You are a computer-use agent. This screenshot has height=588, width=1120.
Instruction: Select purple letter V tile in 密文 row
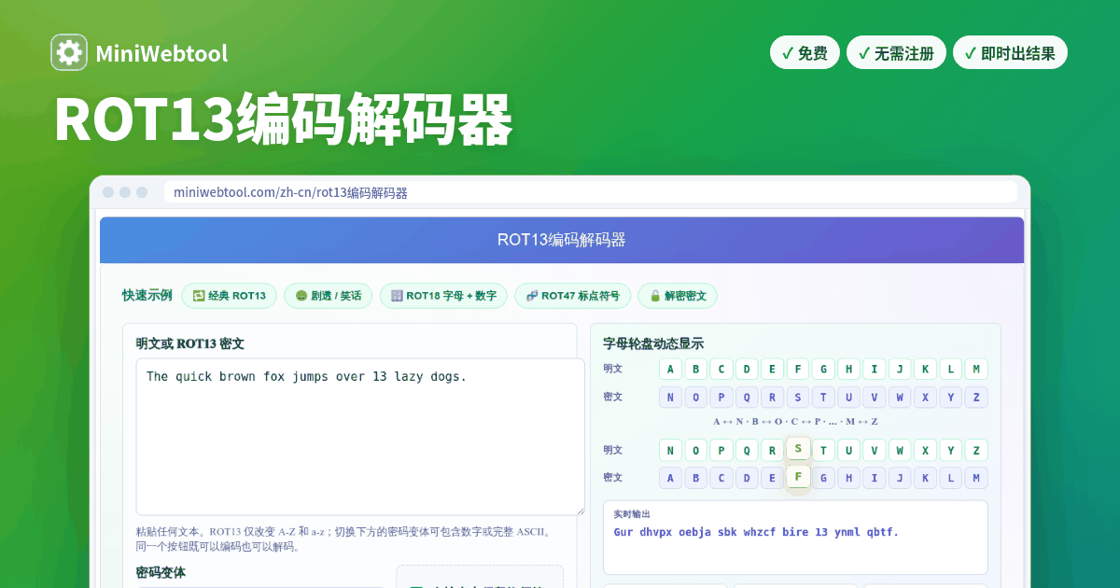pyautogui.click(x=875, y=398)
